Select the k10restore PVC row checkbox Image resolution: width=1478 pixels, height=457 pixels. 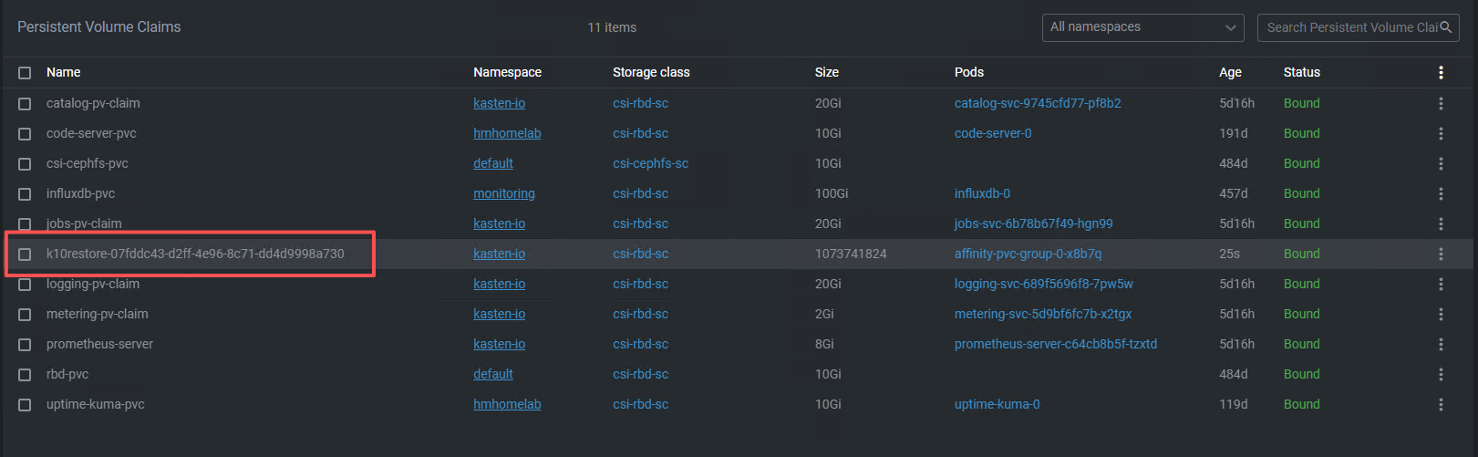click(x=25, y=254)
